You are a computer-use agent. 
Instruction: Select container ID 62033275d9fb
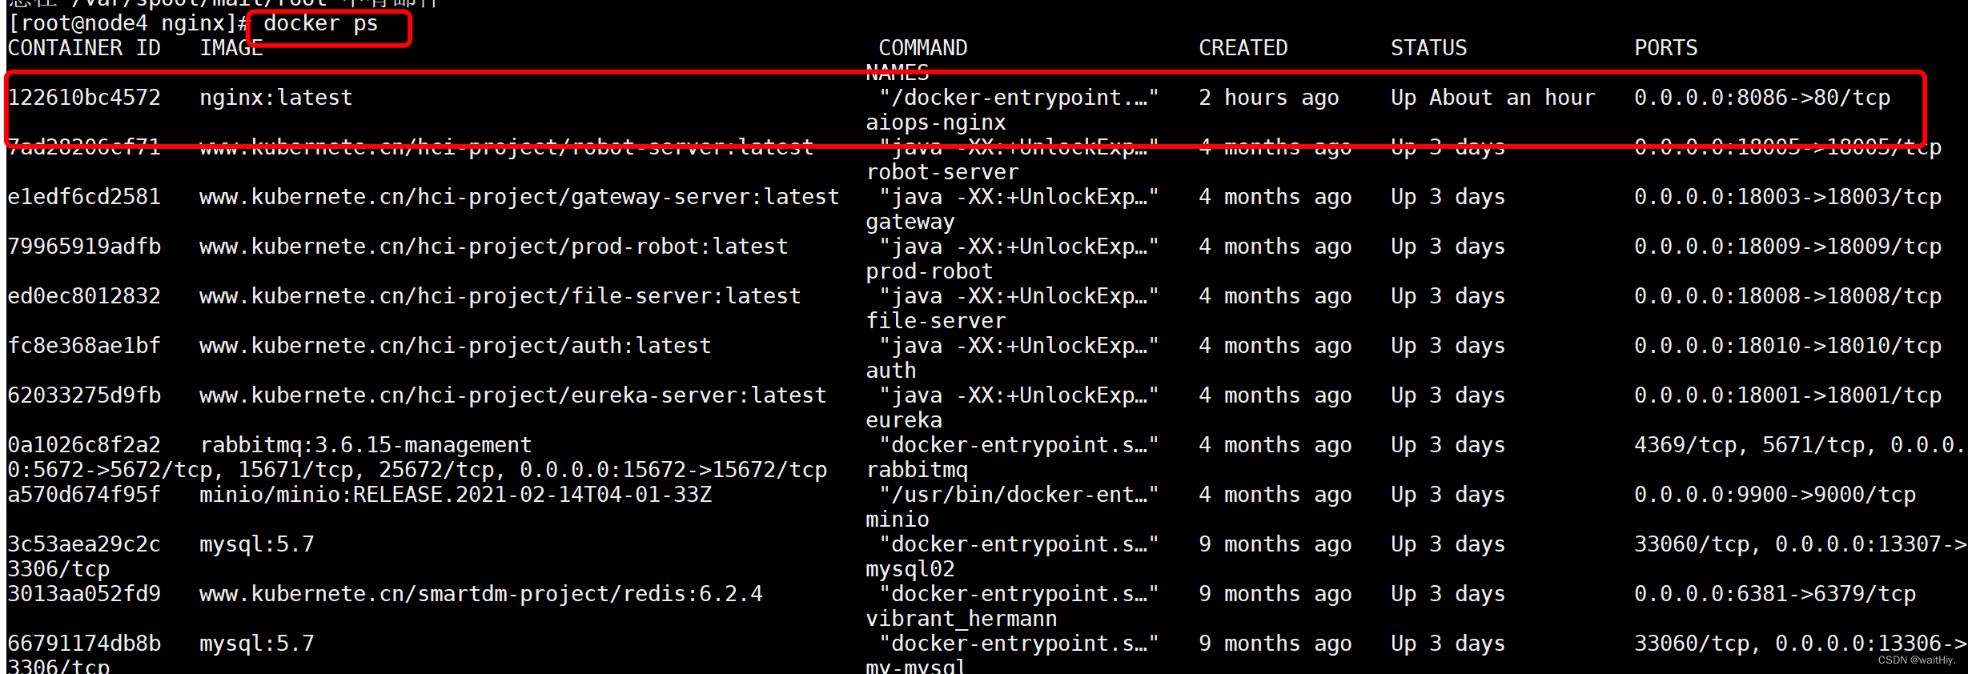coord(84,395)
